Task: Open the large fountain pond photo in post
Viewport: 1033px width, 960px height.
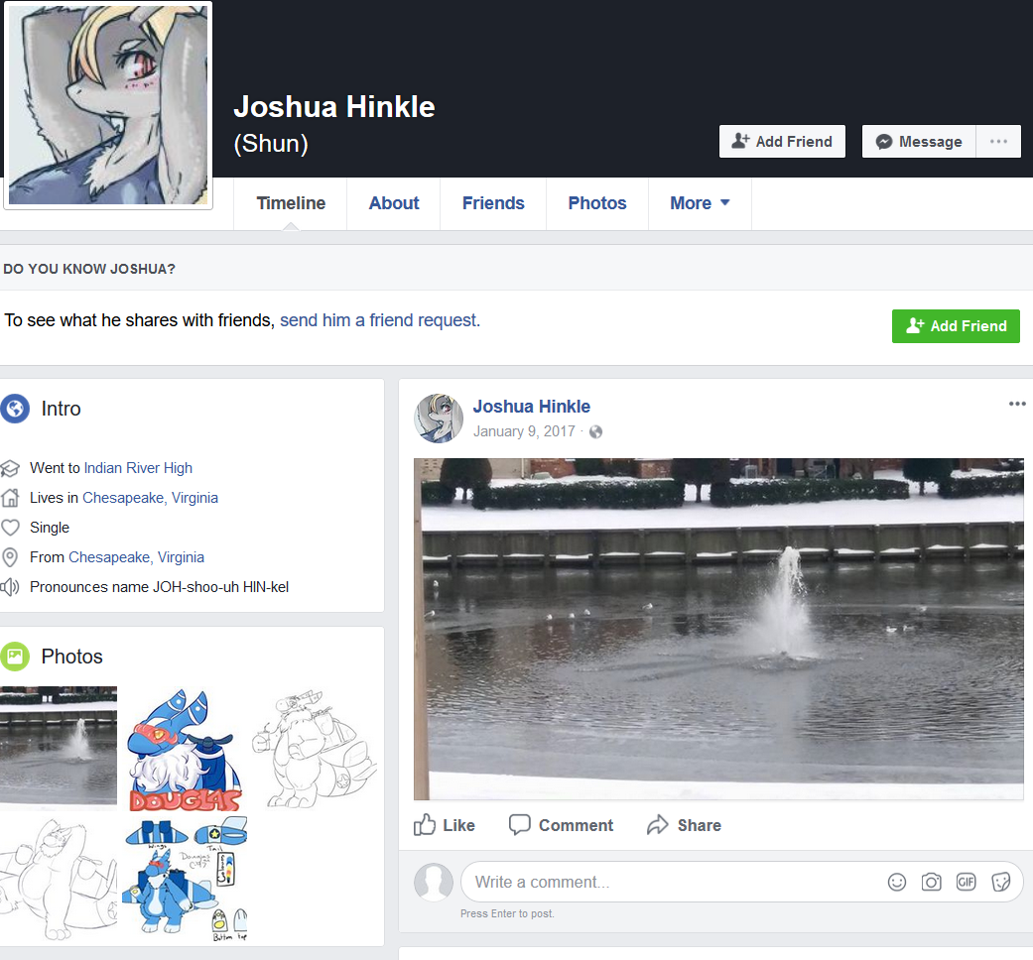Action: (x=718, y=629)
